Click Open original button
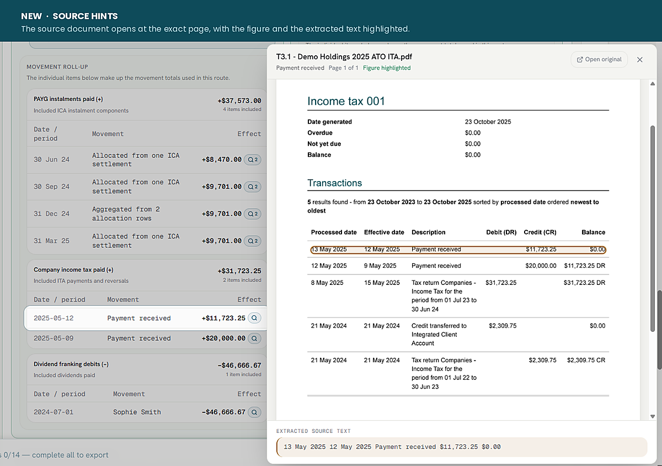The image size is (662, 466). click(x=599, y=60)
